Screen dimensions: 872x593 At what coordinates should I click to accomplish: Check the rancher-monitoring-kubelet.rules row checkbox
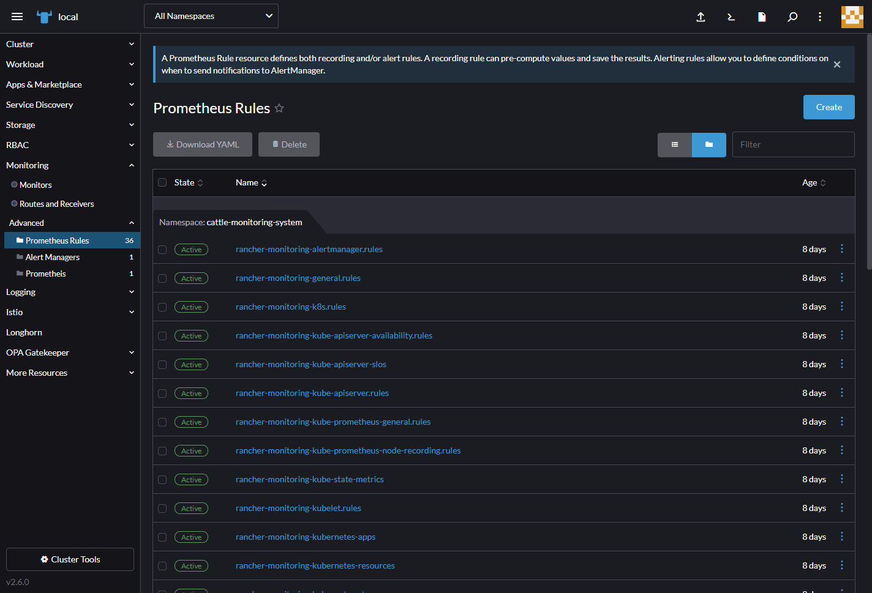(x=162, y=509)
